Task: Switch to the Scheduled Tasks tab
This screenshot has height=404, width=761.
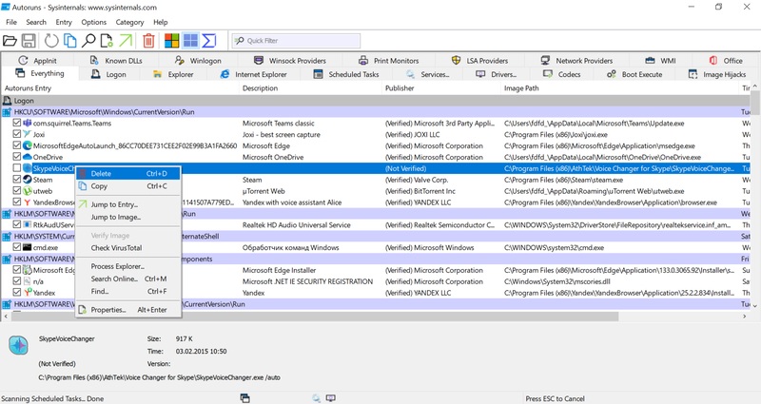Action: [346, 74]
